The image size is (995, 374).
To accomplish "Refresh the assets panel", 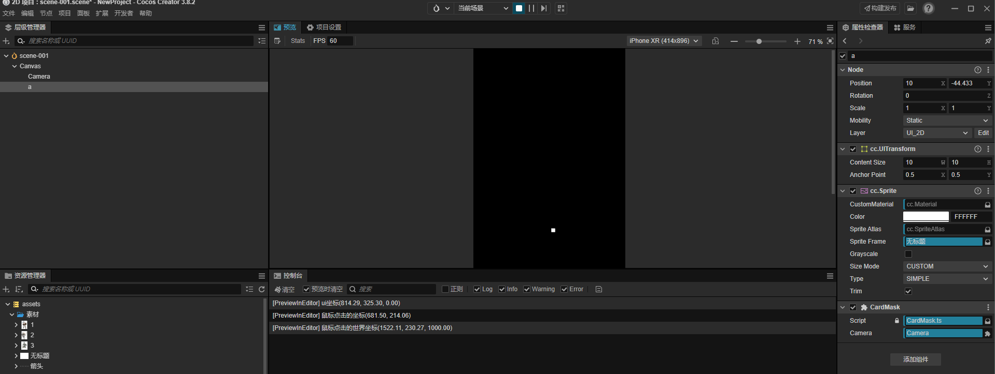I will (262, 289).
